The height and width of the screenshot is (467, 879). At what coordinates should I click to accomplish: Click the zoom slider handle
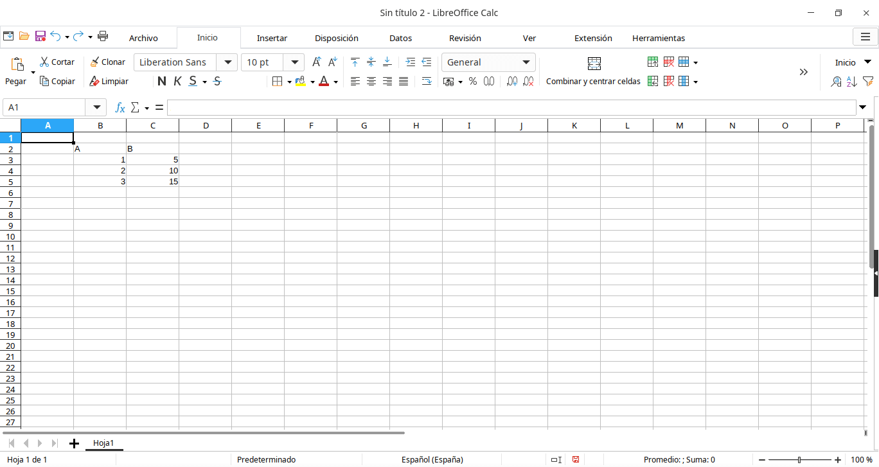799,459
